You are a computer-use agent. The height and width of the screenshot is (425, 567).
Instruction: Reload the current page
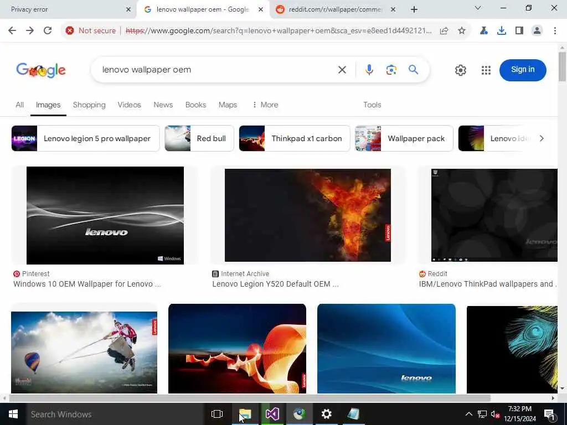click(48, 31)
